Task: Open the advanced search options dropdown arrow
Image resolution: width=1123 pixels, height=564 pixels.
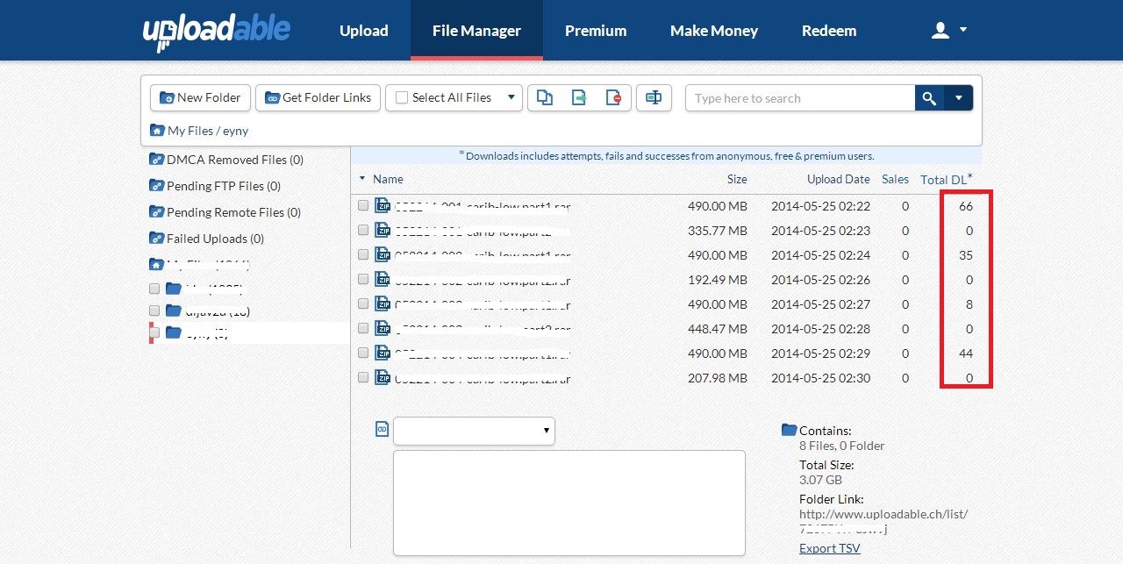Action: pos(959,98)
